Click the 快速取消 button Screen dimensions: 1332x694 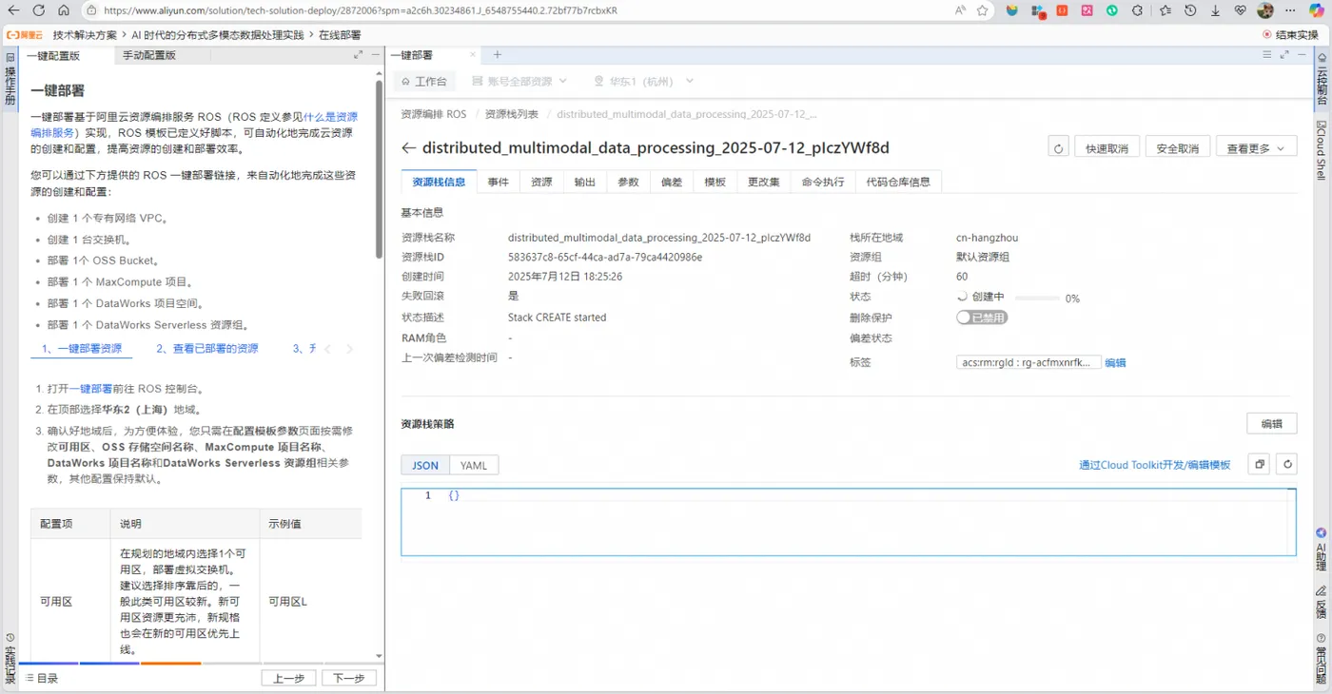(x=1107, y=147)
